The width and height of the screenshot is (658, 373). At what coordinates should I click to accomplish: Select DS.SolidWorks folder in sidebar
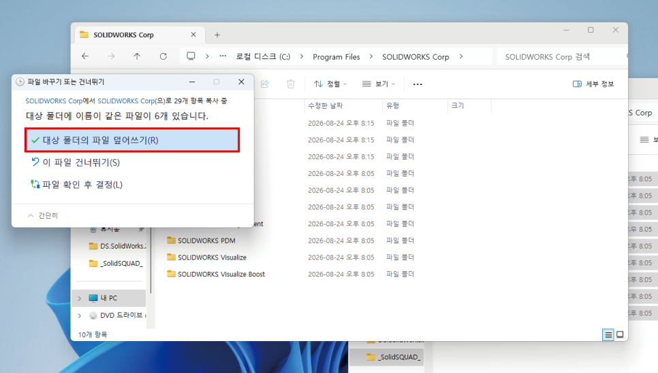117,246
